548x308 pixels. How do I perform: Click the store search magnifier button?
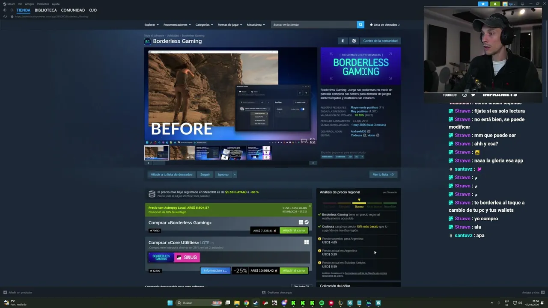pyautogui.click(x=360, y=24)
